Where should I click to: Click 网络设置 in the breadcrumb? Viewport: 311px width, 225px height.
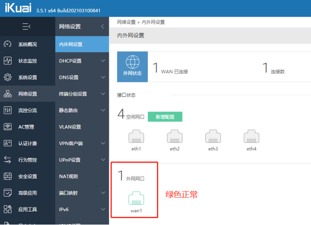tap(126, 22)
